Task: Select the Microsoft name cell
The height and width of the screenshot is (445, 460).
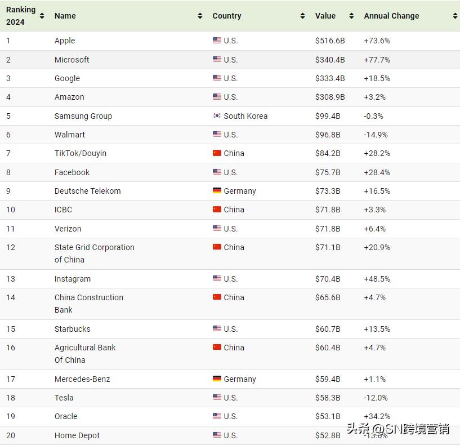Action: coord(72,60)
